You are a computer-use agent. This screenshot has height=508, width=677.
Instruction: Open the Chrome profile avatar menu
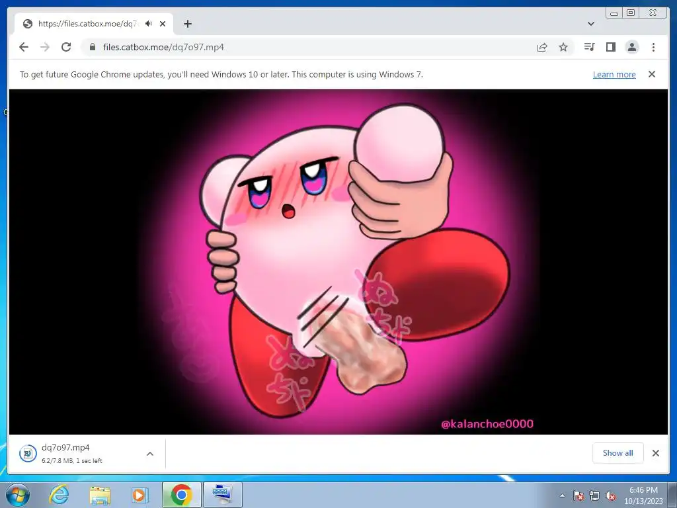(631, 47)
